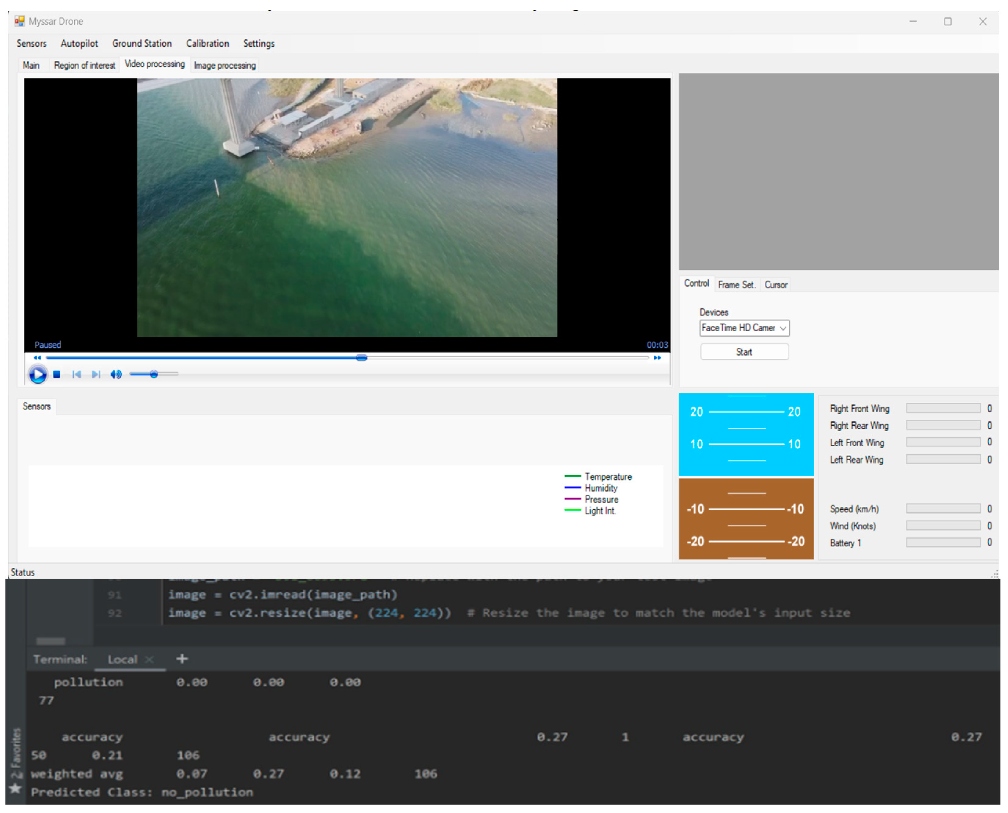Open the Calibration menu
The image size is (1008, 813).
(207, 44)
